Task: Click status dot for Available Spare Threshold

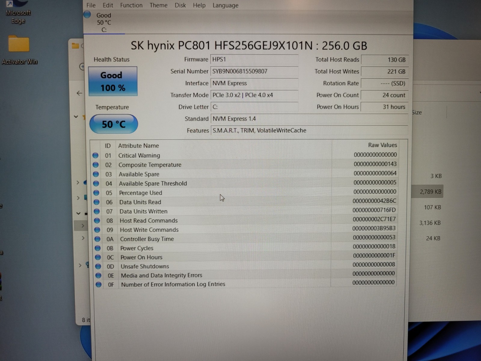Action: tap(96, 183)
